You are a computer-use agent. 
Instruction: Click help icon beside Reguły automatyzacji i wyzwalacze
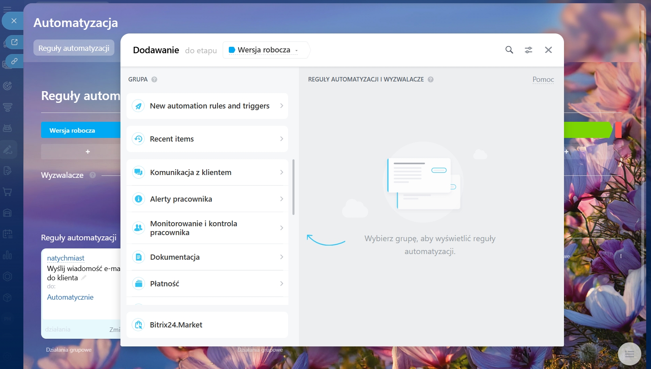(431, 79)
